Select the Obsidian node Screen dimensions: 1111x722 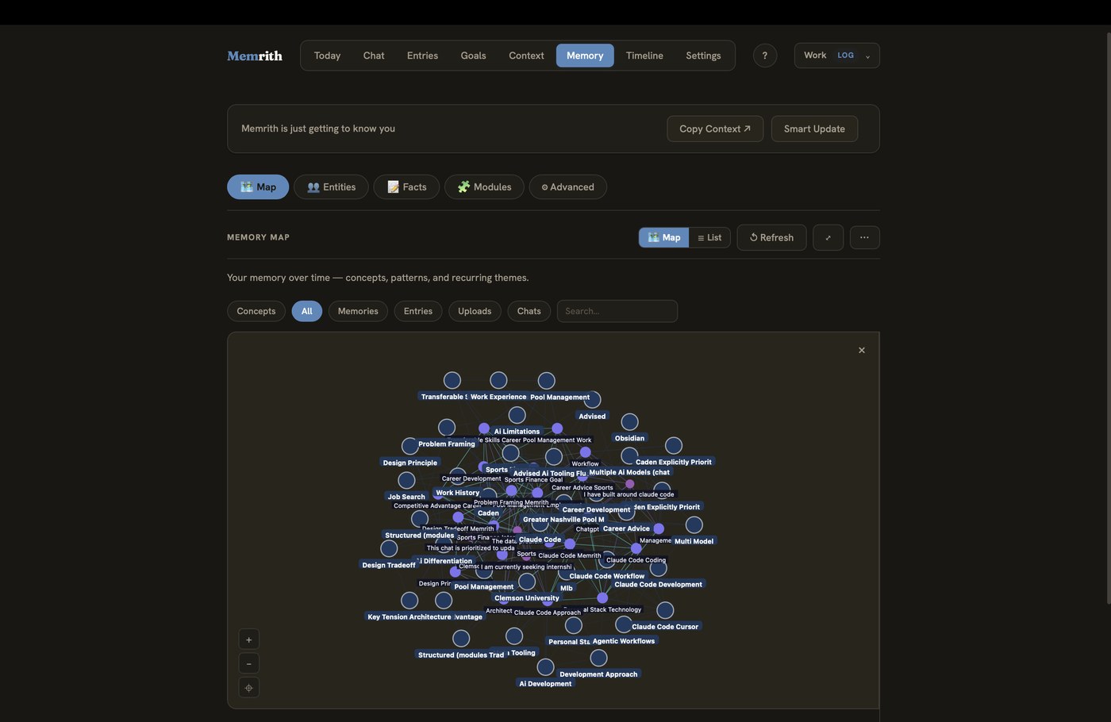629,422
